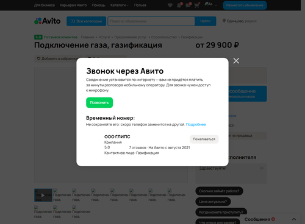Play the video thumbnail in gallery
The image size is (305, 224).
(x=43, y=195)
